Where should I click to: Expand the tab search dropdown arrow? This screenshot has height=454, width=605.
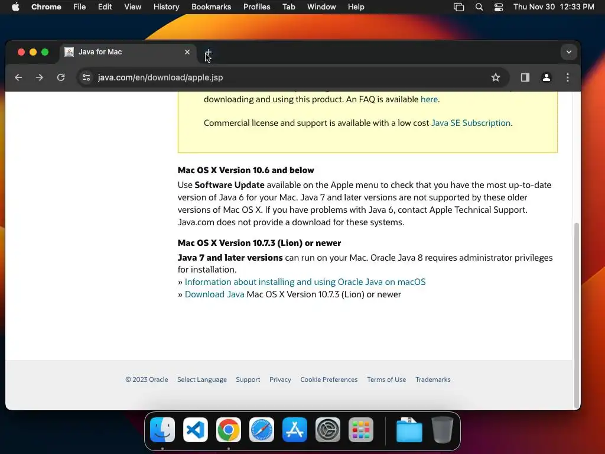[569, 52]
